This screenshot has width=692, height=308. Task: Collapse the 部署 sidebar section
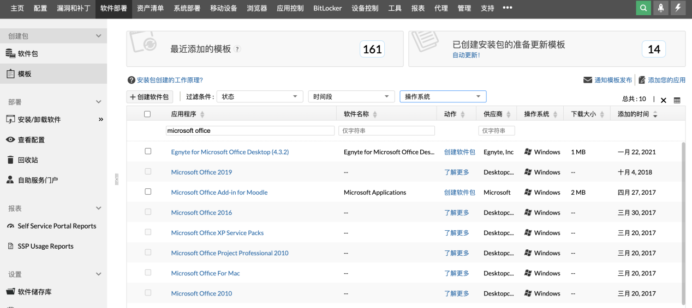pyautogui.click(x=99, y=102)
